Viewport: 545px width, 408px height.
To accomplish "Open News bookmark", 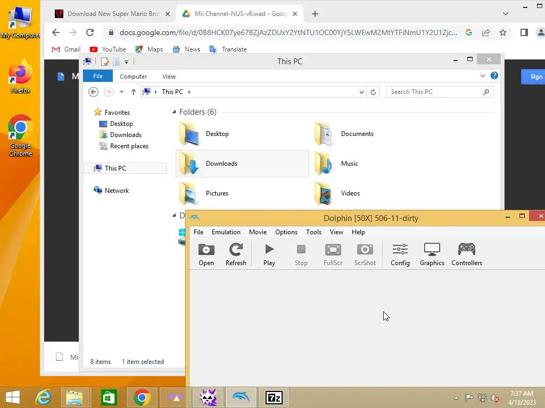I will point(186,49).
